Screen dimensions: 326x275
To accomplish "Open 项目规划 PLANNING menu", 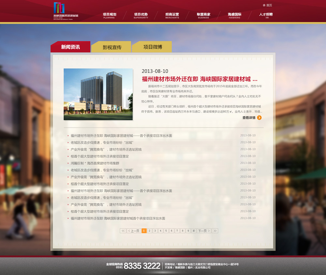I will tap(109, 16).
